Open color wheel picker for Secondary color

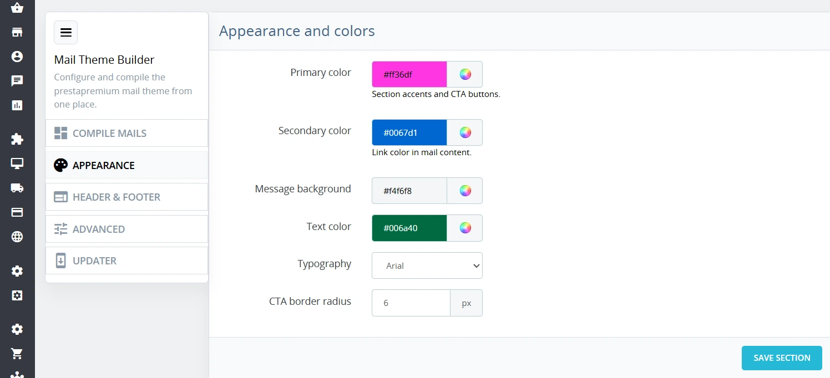(465, 132)
